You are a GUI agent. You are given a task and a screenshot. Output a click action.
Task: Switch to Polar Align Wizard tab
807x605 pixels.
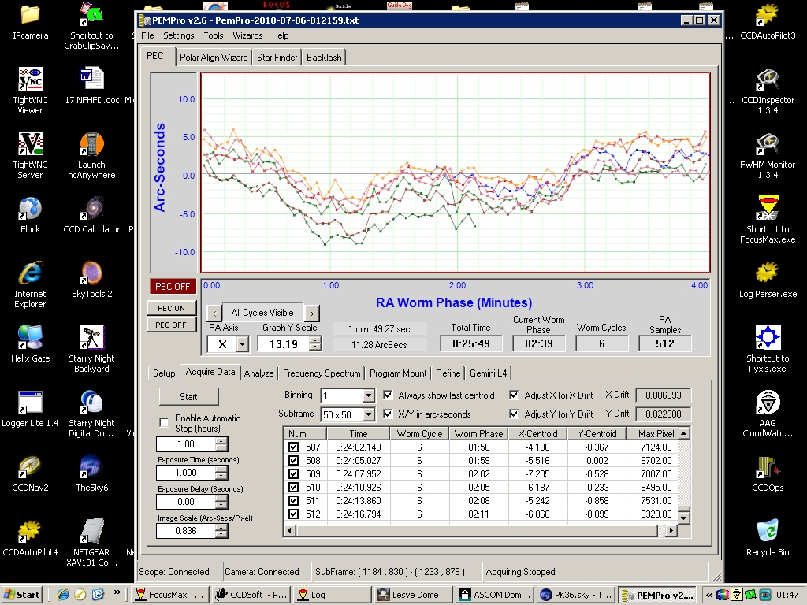pyautogui.click(x=214, y=57)
